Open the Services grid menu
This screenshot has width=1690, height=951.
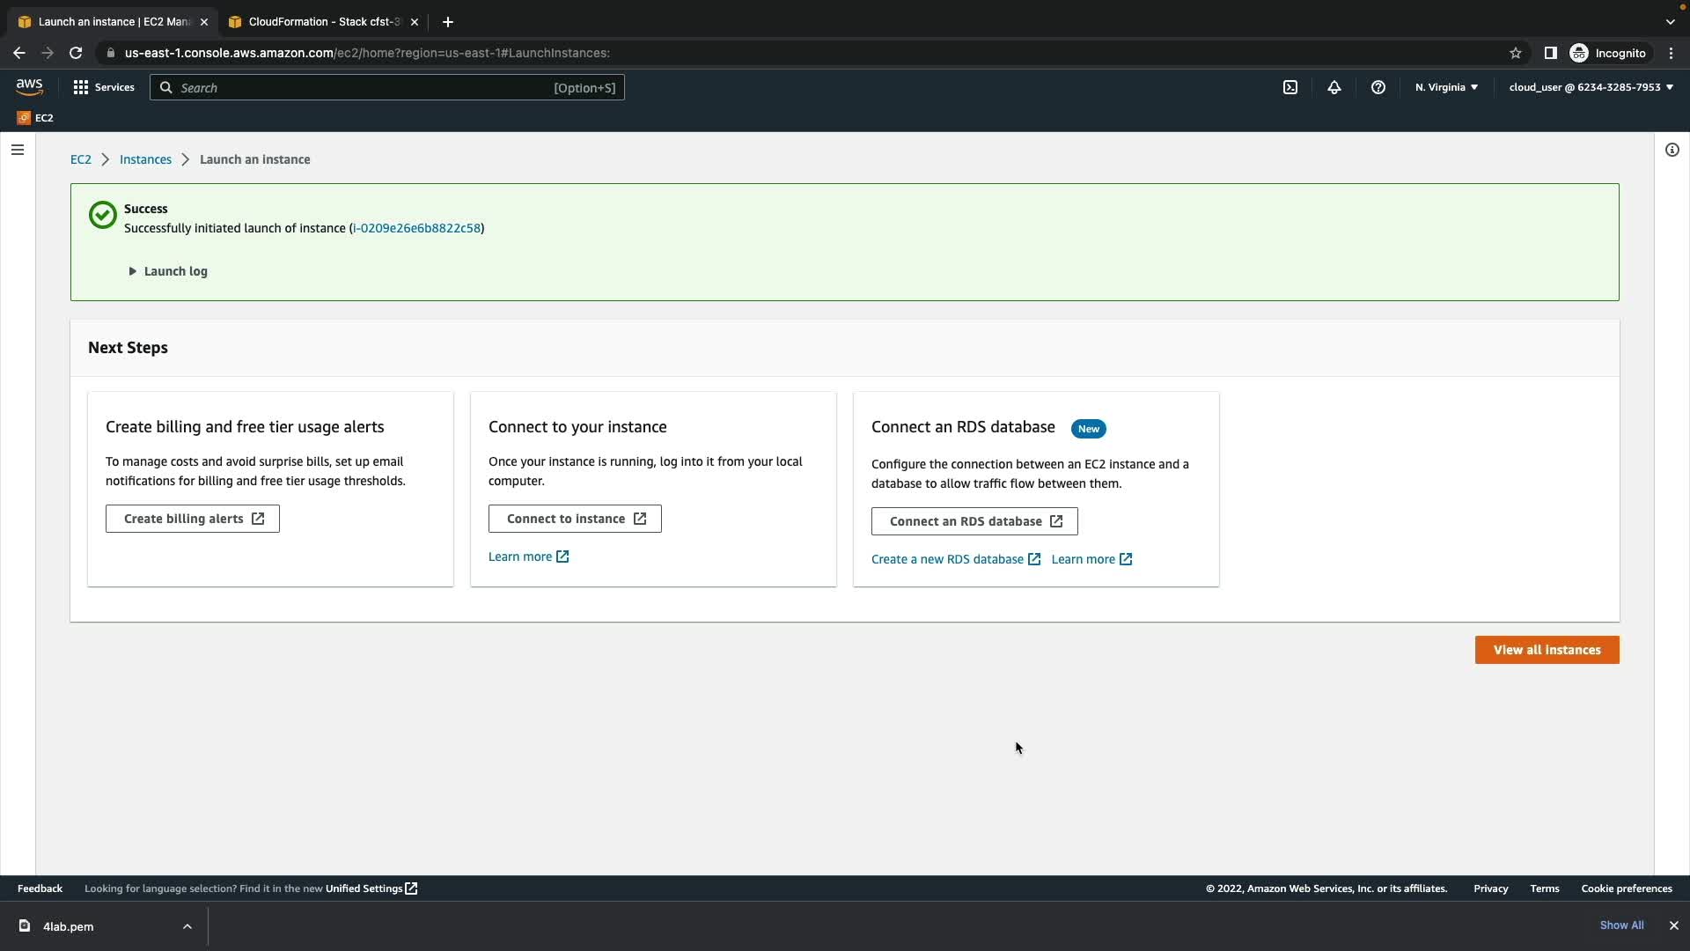104,87
